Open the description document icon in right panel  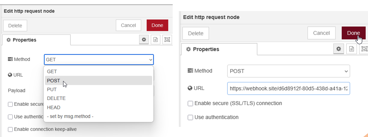coord(351,49)
